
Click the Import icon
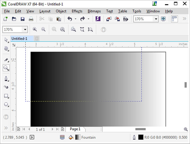pos(109,19)
